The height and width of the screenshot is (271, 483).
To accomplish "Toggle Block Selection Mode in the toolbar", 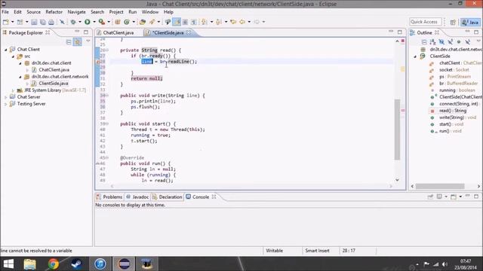I will (x=185, y=22).
